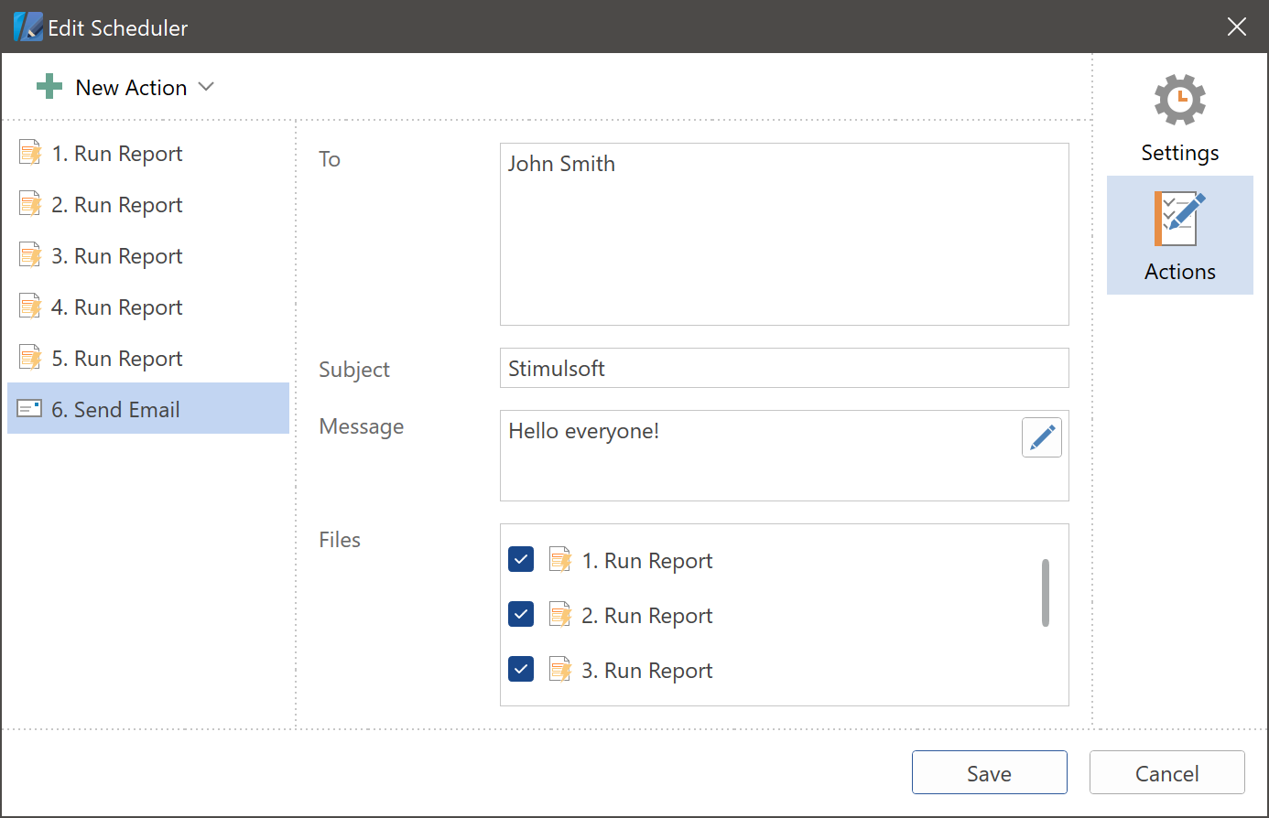1269x818 pixels.
Task: Click the green plus New Action icon
Action: [x=49, y=87]
